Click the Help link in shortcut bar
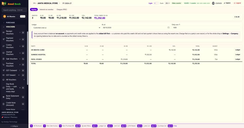This screenshot has height=128, width=244. 175,126
